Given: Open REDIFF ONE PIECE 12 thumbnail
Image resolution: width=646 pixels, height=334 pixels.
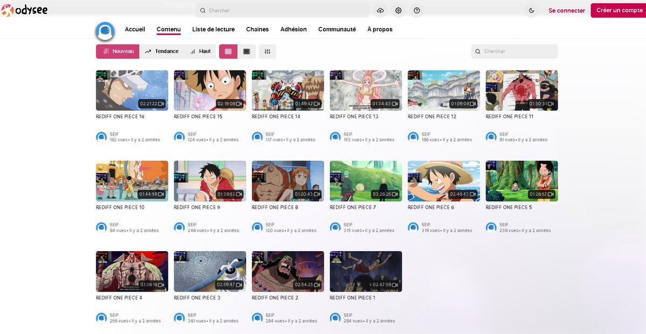Looking at the screenshot, I should point(444,90).
